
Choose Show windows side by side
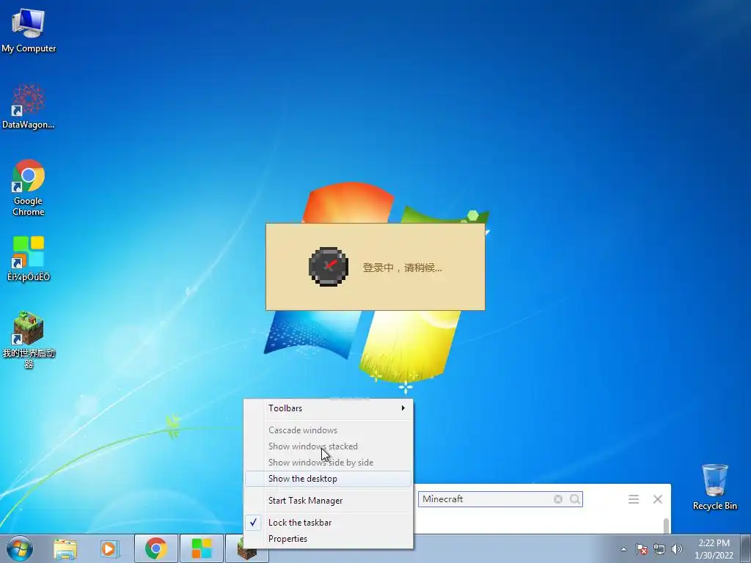[329, 463]
